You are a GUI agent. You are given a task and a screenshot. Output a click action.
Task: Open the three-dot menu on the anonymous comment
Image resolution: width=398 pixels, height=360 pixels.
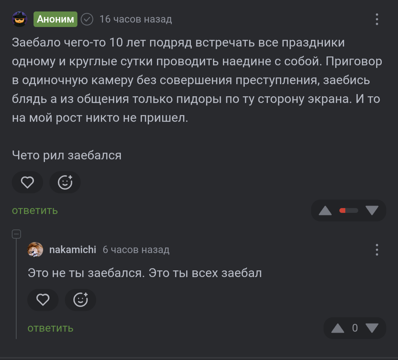pos(377,19)
